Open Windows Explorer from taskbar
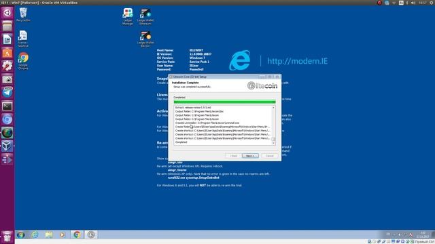 click(49, 235)
